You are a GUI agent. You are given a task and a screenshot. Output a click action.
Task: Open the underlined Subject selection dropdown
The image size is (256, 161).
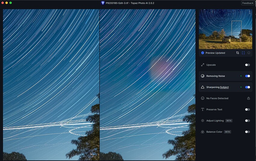pos(224,87)
